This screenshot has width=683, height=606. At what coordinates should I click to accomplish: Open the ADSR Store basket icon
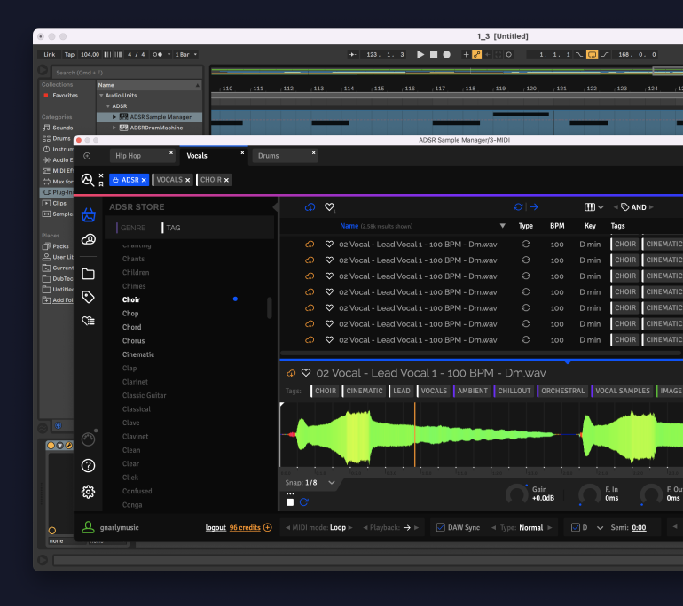point(88,214)
